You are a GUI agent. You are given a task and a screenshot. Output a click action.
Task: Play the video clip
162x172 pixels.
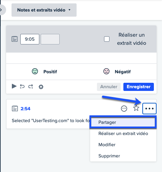14,87
